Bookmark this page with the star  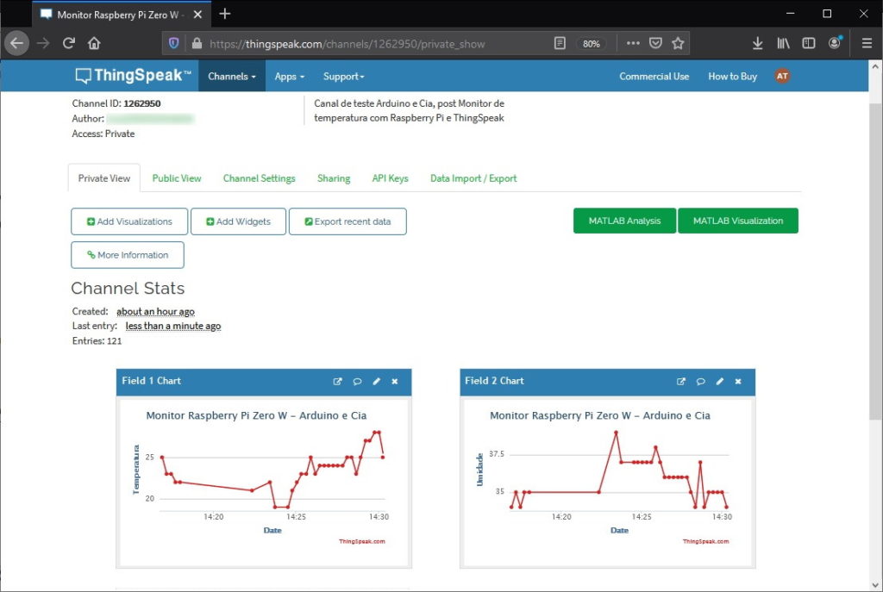click(x=678, y=43)
